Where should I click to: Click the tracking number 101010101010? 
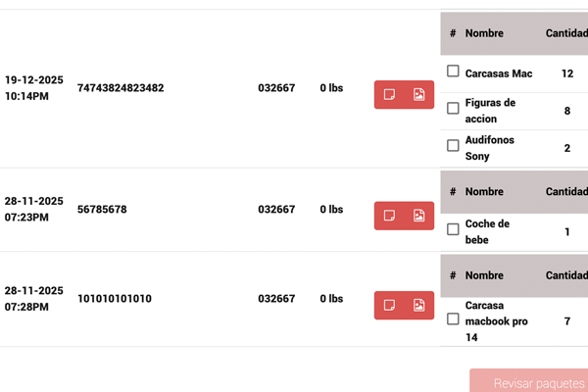point(115,298)
